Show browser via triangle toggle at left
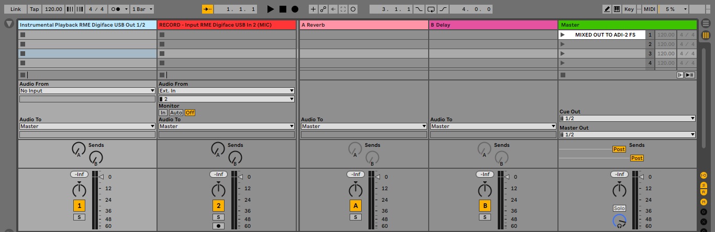 pos(9,24)
